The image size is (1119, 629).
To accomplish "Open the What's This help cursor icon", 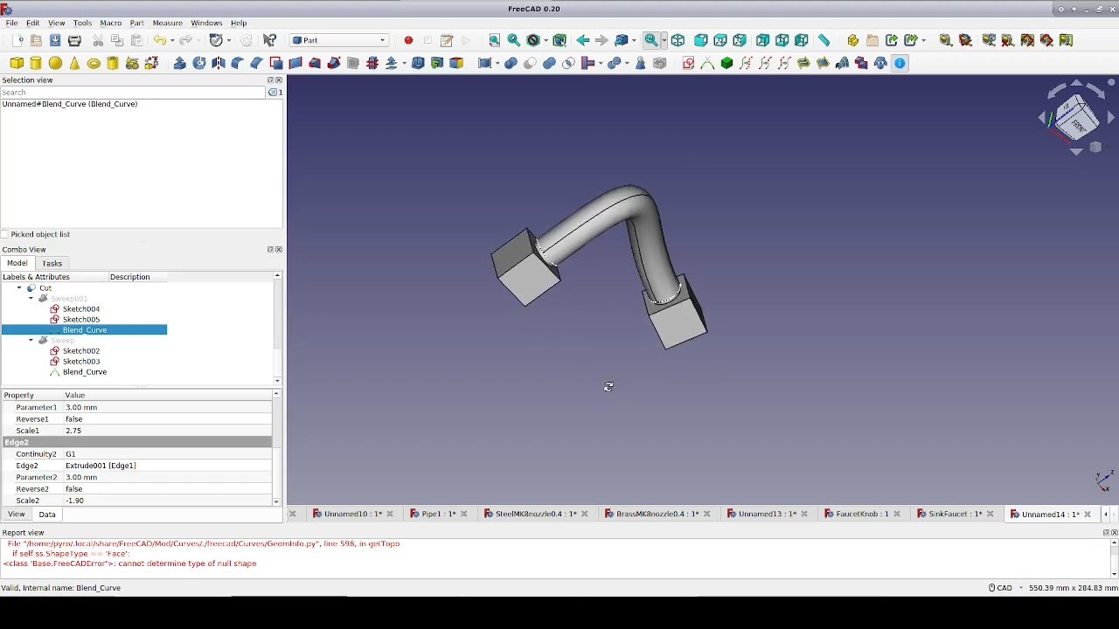I will [270, 40].
